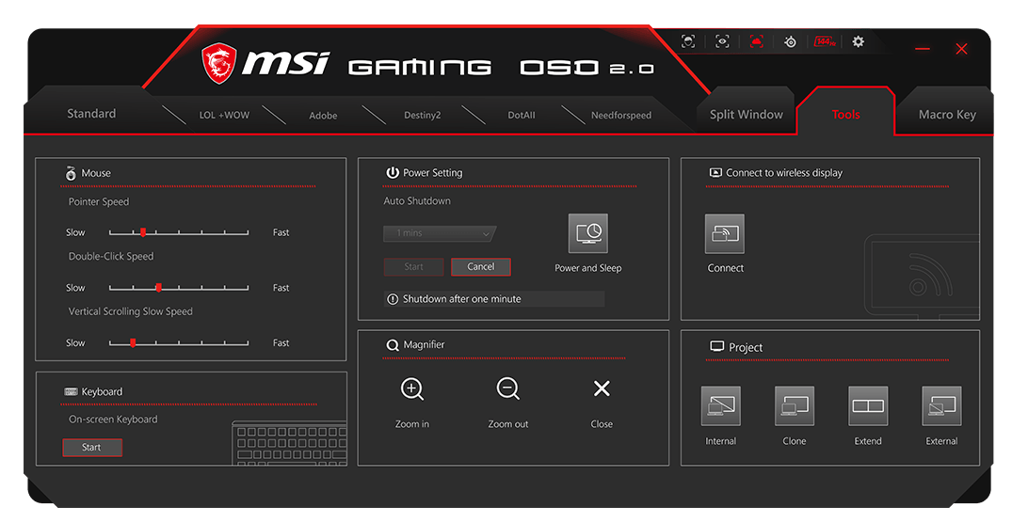Screen dimensions: 1012x523
Task: Select the Destiny2 profile
Action: 422,116
